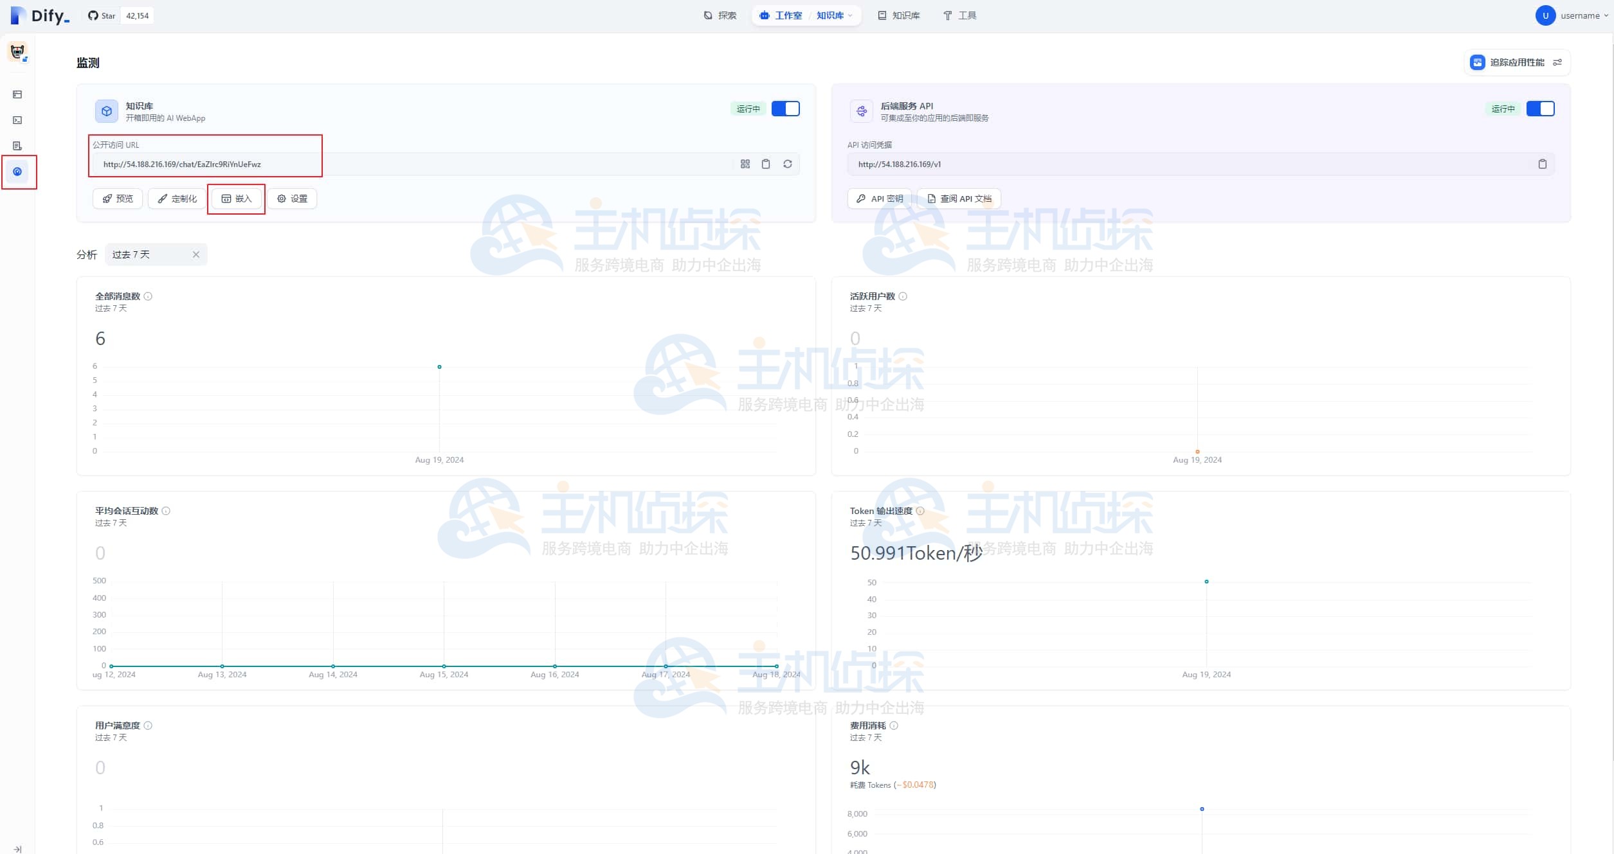Click info icon next to Token 输出速度
Image resolution: width=1614 pixels, height=854 pixels.
(920, 511)
